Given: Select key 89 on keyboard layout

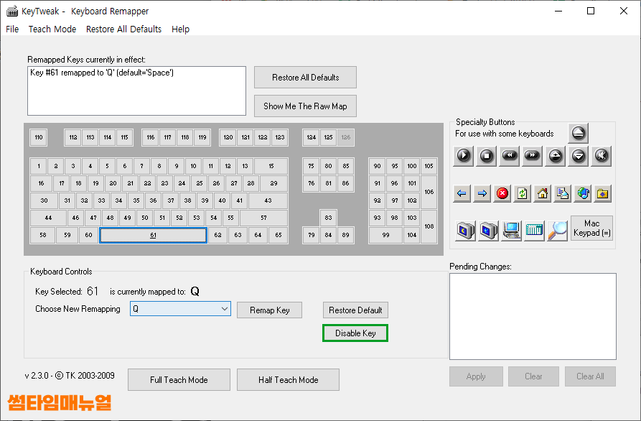Looking at the screenshot, I should 346,235.
